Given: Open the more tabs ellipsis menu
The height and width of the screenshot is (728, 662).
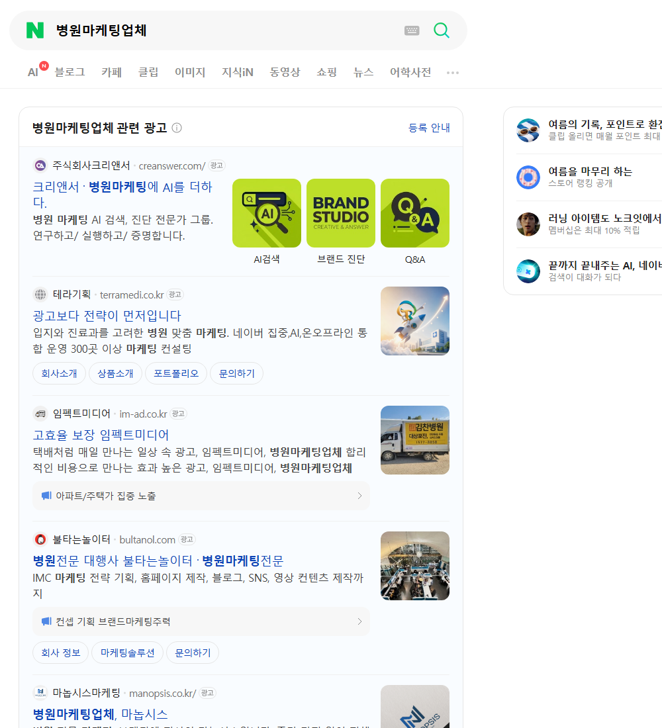Looking at the screenshot, I should pos(453,73).
